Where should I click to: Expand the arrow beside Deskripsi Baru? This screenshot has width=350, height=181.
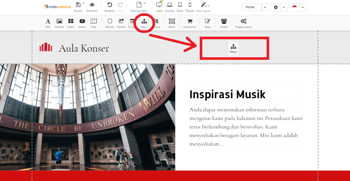click(145, 3)
